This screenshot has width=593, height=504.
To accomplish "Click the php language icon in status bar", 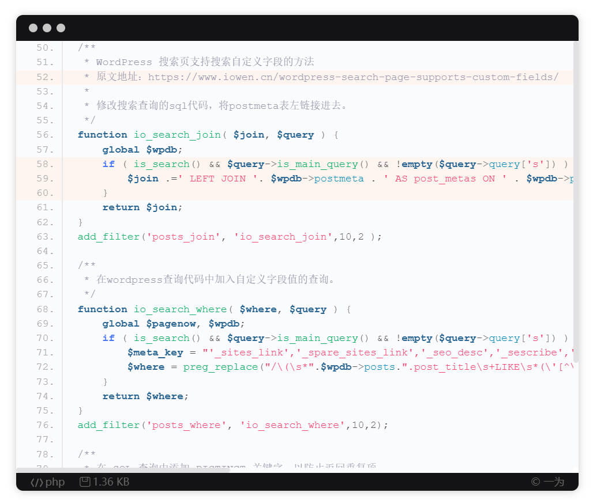I will 47,482.
